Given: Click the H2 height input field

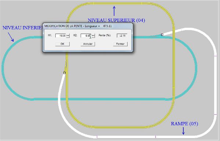Looking at the screenshot, I should (86, 36).
